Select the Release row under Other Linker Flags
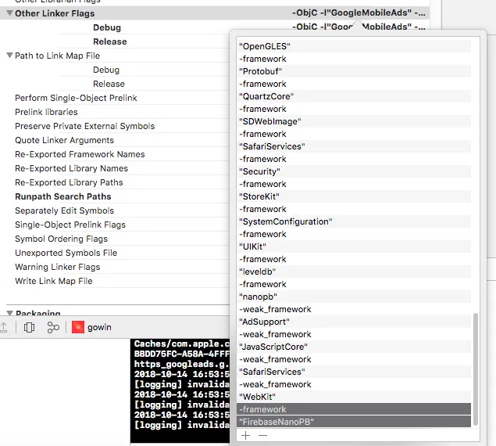The width and height of the screenshot is (496, 446). [110, 41]
